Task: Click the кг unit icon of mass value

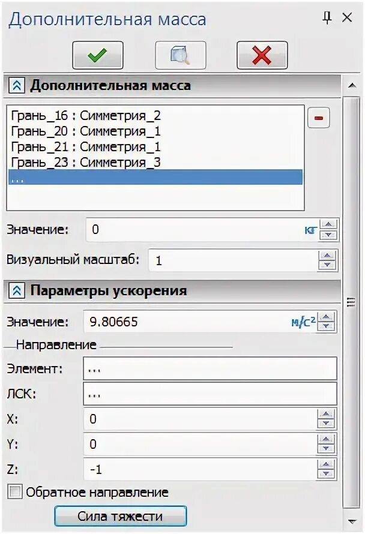Action: point(310,230)
